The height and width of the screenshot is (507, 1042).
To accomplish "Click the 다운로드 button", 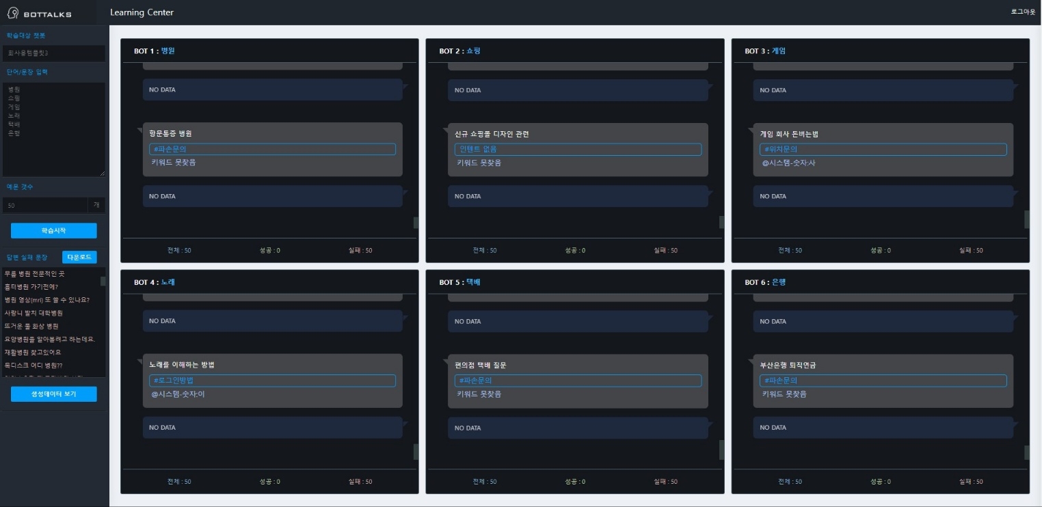I will pos(79,258).
